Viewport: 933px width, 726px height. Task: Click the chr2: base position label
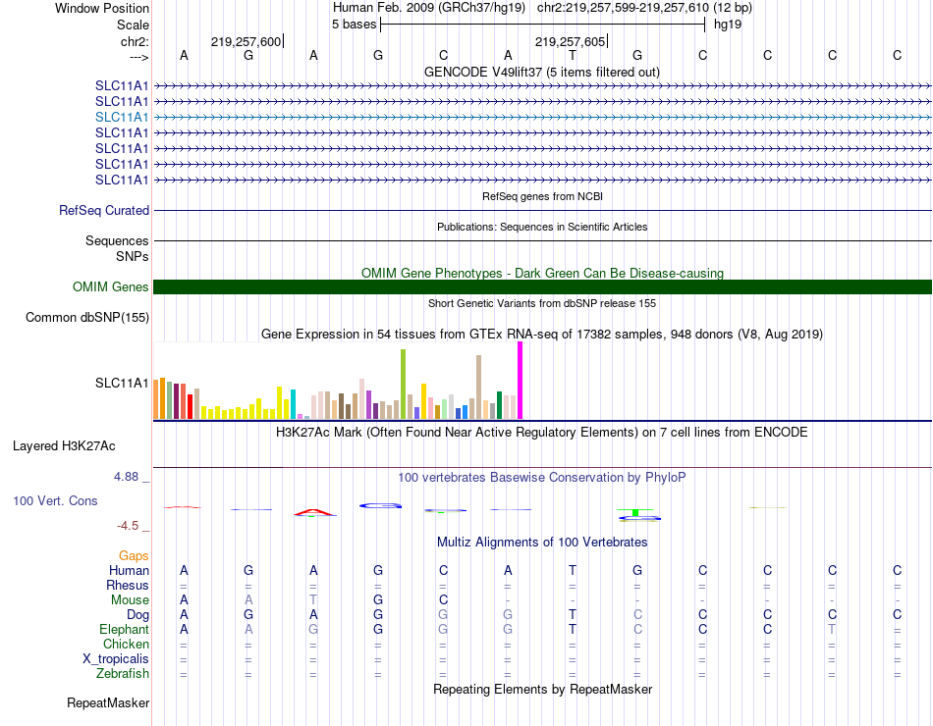(135, 41)
